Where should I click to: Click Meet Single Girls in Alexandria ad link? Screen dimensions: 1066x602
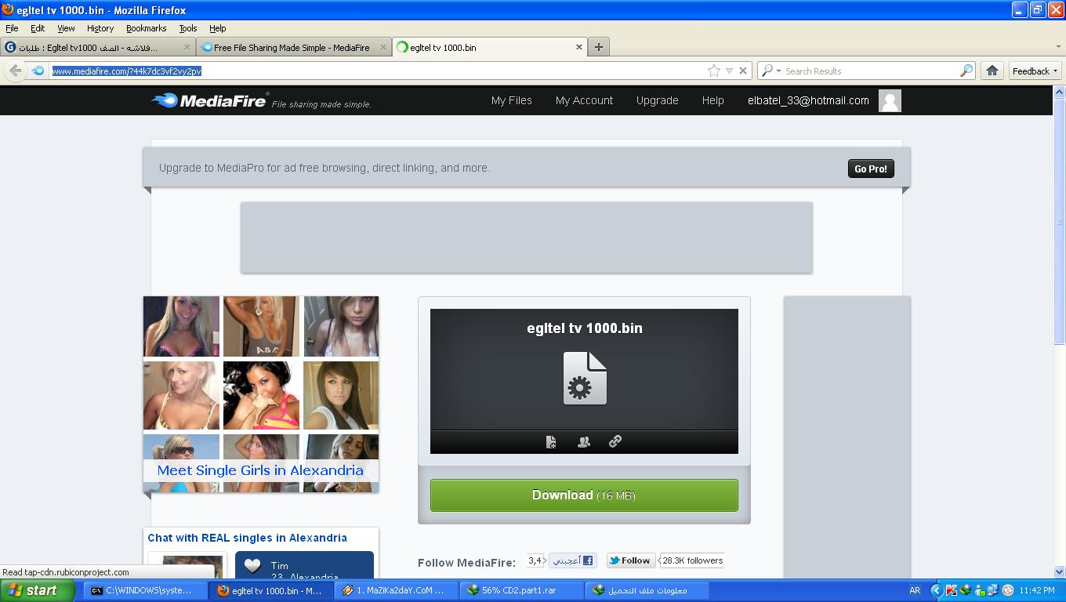260,470
